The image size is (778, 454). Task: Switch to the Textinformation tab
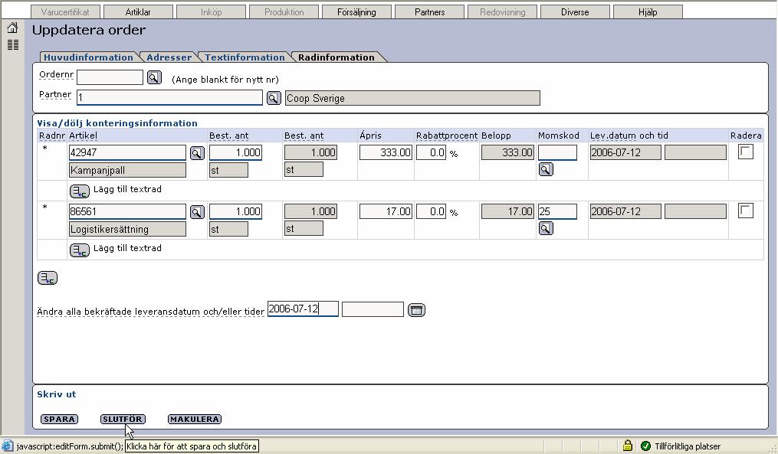point(245,57)
